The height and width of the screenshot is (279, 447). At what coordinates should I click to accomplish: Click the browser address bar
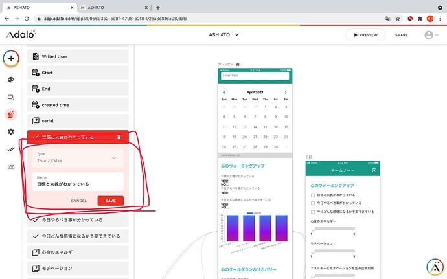pos(209,19)
